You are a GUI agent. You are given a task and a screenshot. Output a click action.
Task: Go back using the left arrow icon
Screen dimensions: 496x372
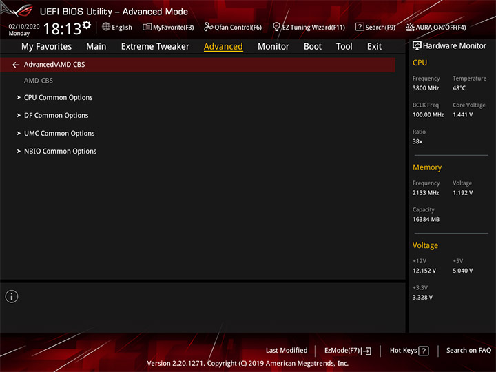(x=16, y=65)
